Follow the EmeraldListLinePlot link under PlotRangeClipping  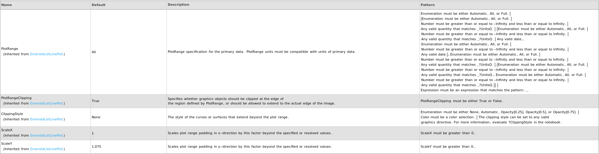pyautogui.click(x=46, y=104)
